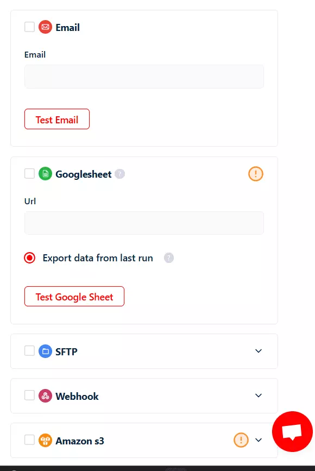Viewport: 315px width, 471px height.
Task: Enable the Email export checkbox
Action: pyautogui.click(x=29, y=27)
